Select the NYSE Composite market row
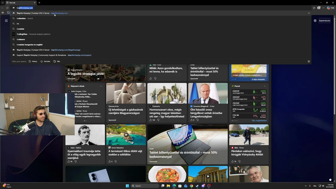This screenshot has width=336, height=189. [249, 110]
